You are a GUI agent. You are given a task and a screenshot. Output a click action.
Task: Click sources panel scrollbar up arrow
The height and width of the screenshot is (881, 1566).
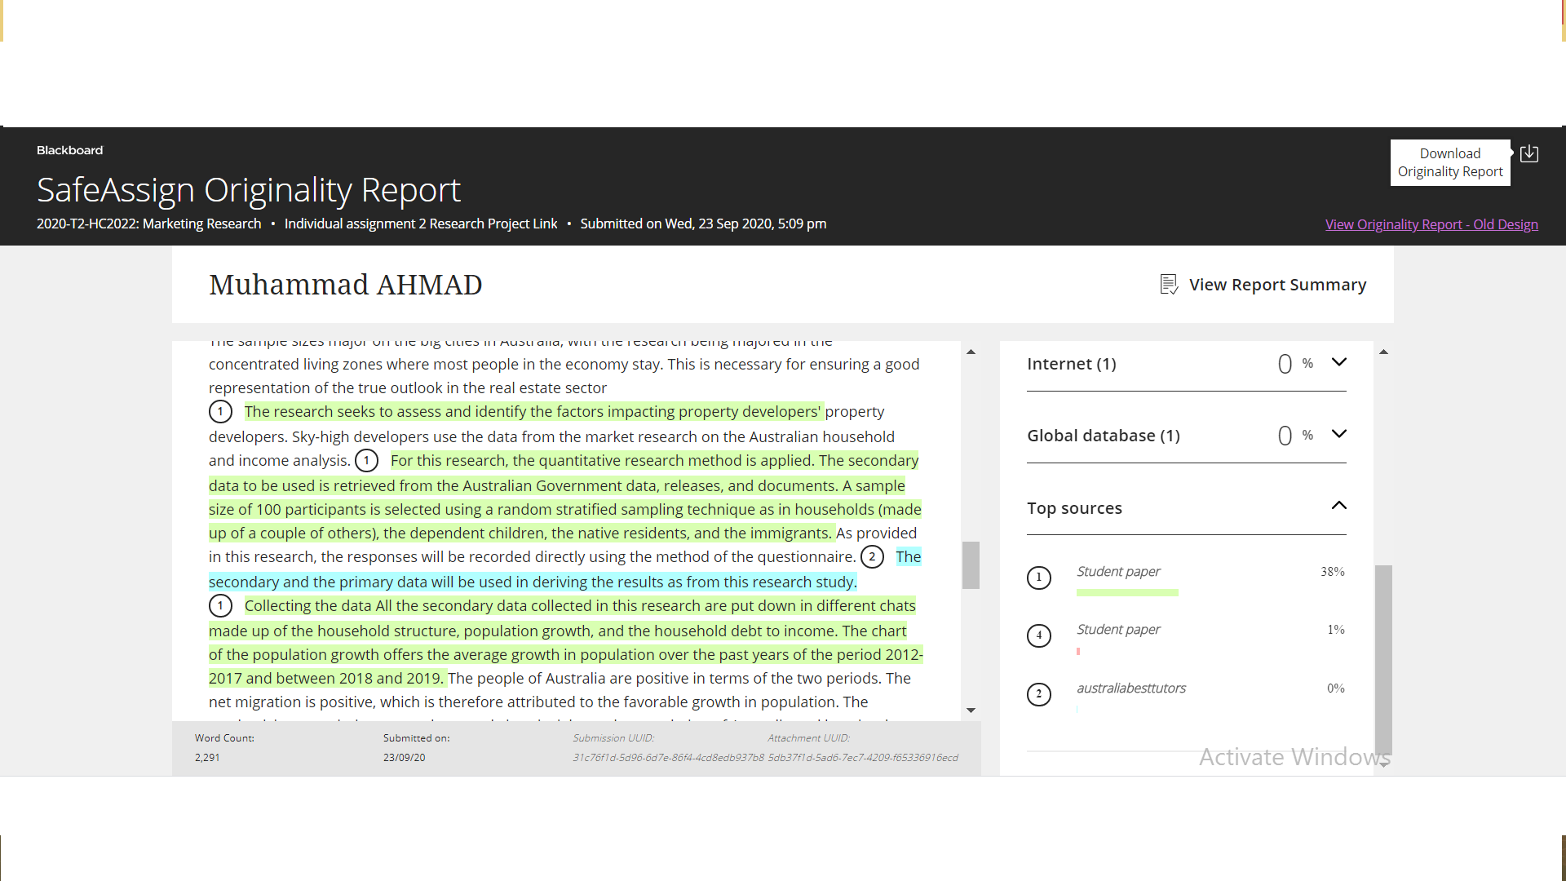1383,352
